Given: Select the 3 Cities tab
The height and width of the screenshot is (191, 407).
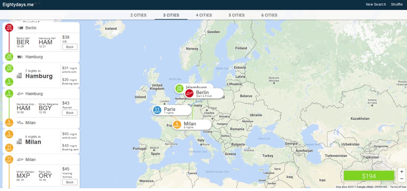Looking at the screenshot, I should pos(171,15).
